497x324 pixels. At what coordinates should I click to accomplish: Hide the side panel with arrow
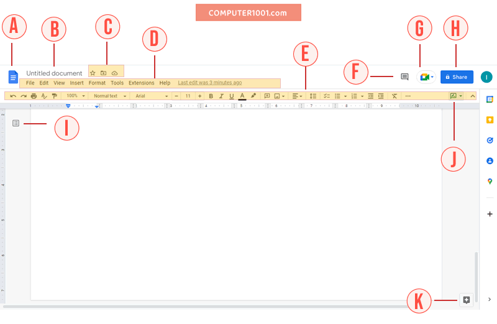tap(490, 299)
